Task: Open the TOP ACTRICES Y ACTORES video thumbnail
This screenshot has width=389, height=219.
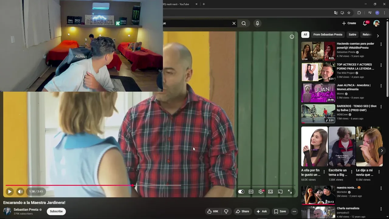Action: coord(318,72)
